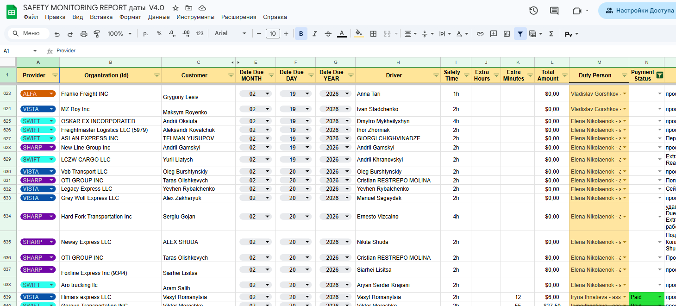Screen dimensions: 676x306
Task: Open the borders tool
Action: pos(373,34)
